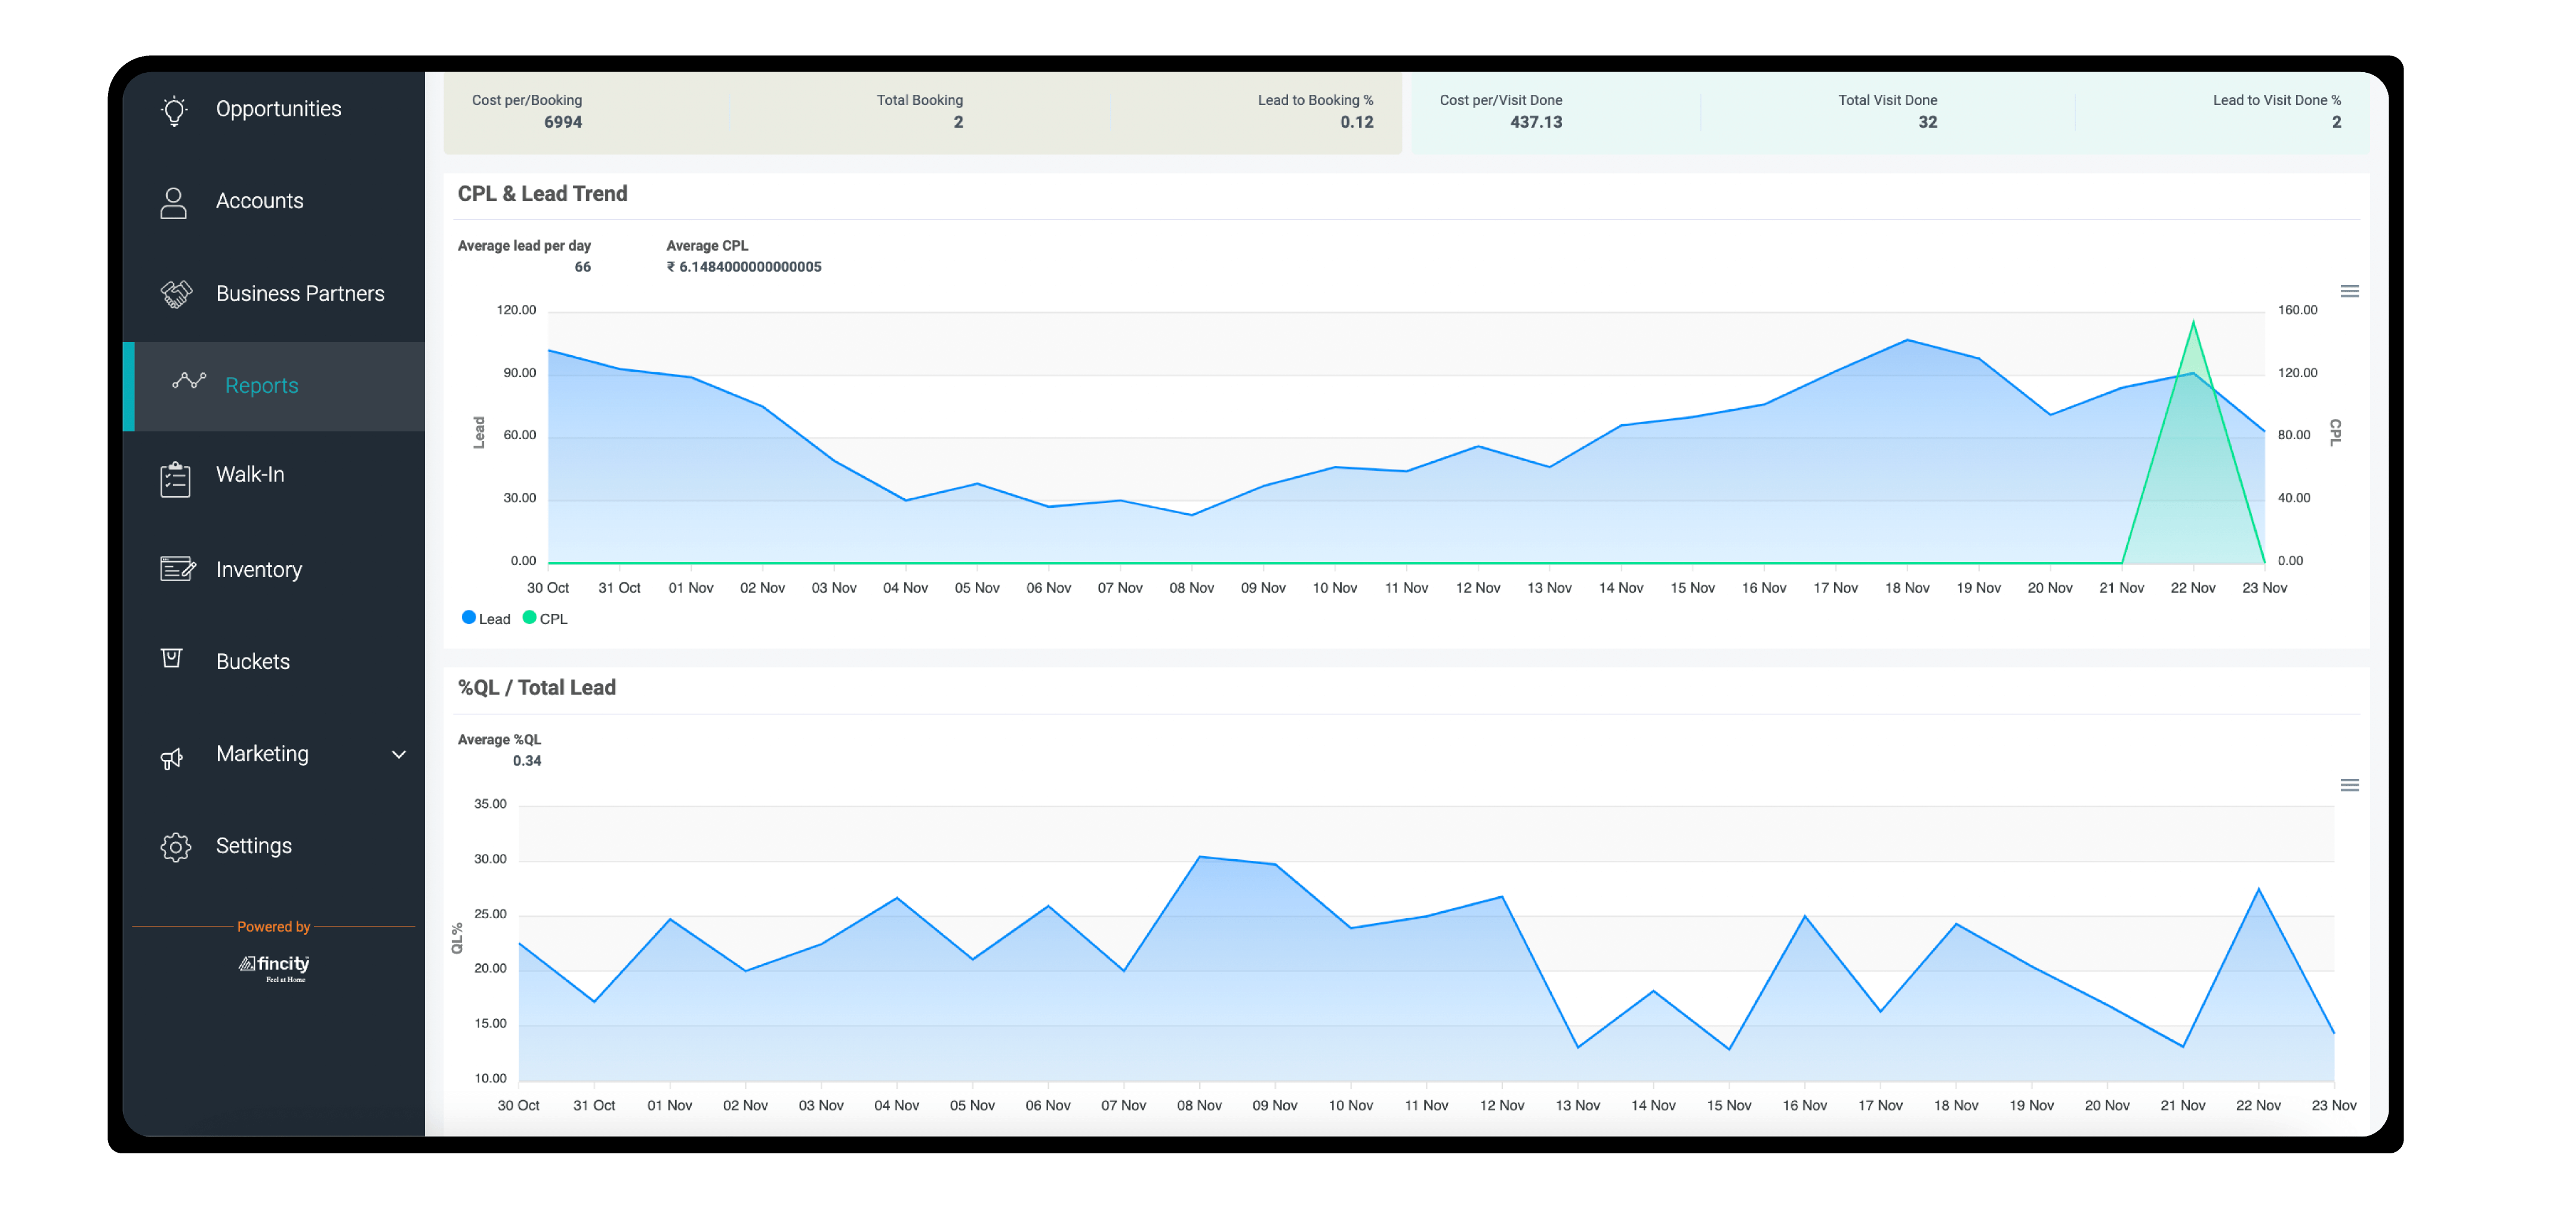Click the Inventory edit-list icon

[x=178, y=569]
